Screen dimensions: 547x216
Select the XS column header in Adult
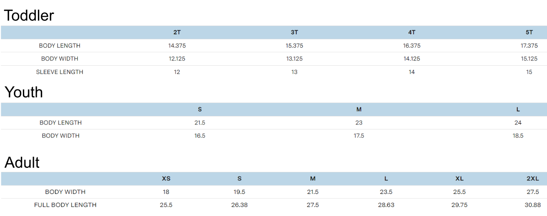[x=166, y=178]
